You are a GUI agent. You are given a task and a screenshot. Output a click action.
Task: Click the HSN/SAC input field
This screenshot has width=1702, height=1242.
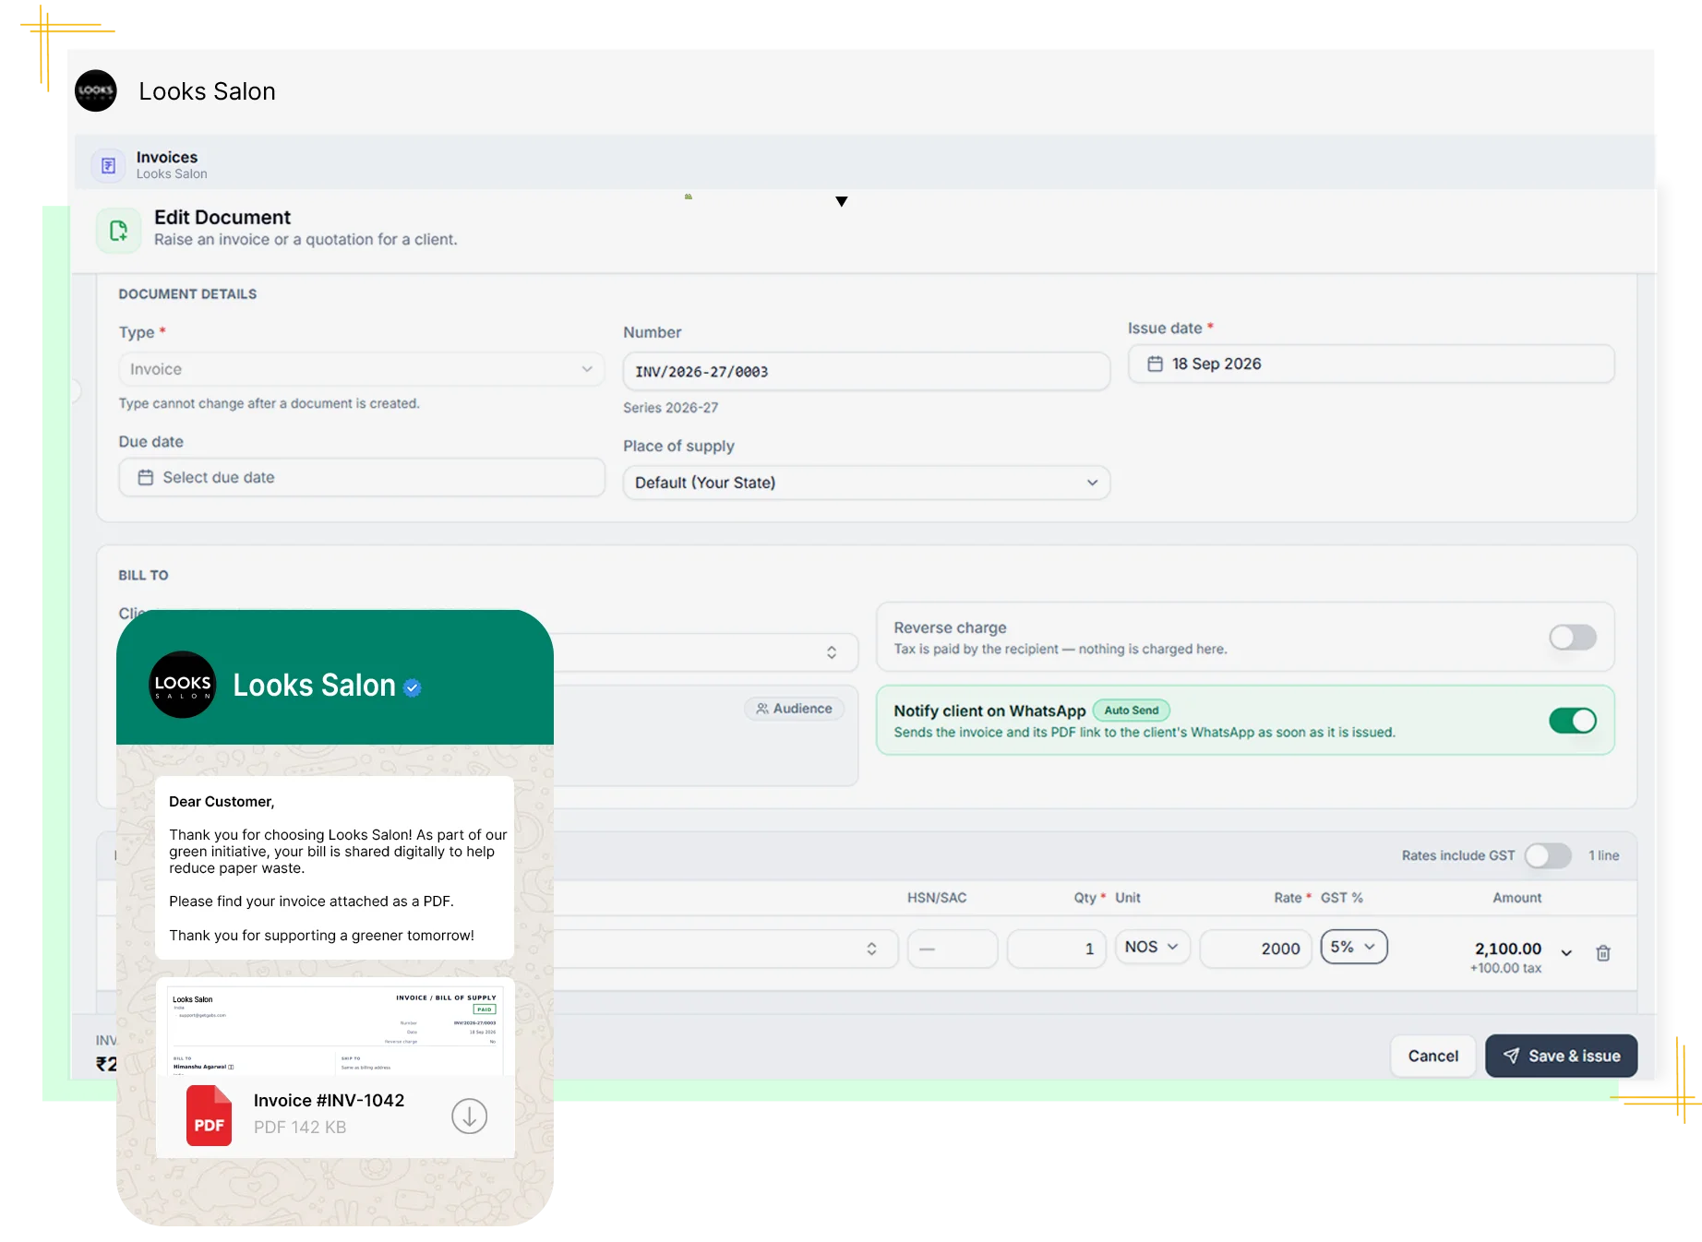[953, 949]
